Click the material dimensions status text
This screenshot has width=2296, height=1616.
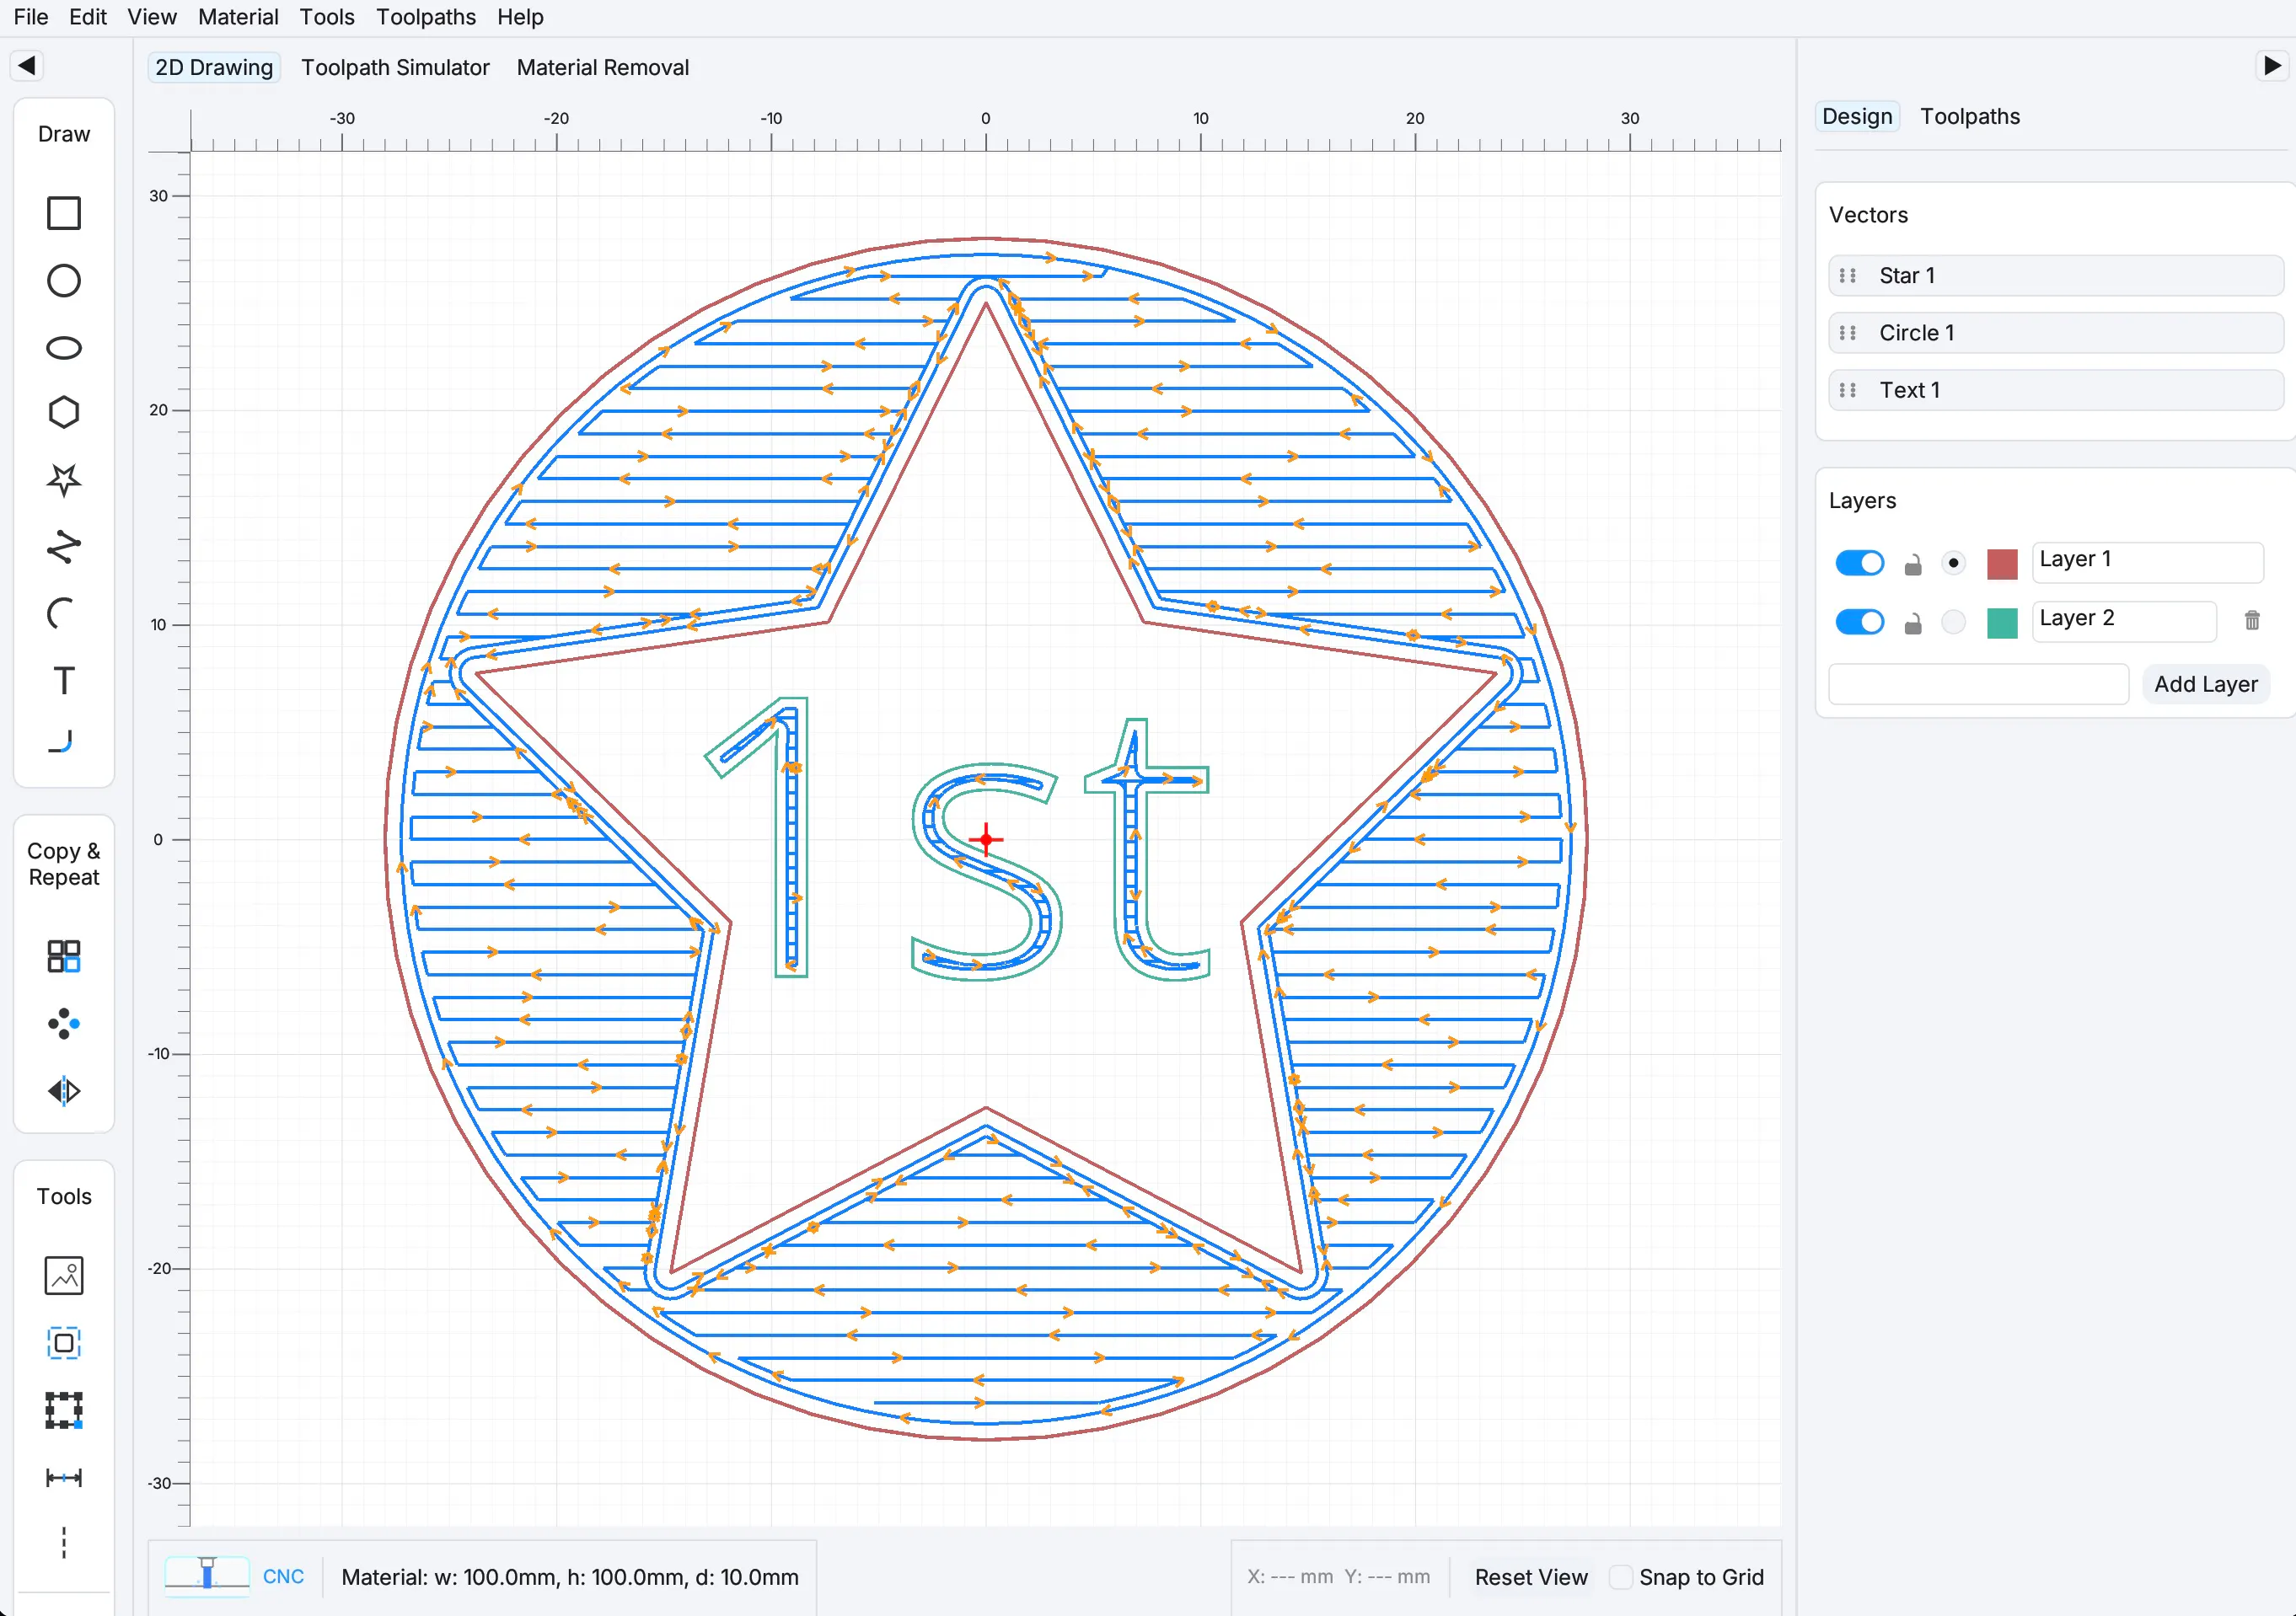point(570,1577)
